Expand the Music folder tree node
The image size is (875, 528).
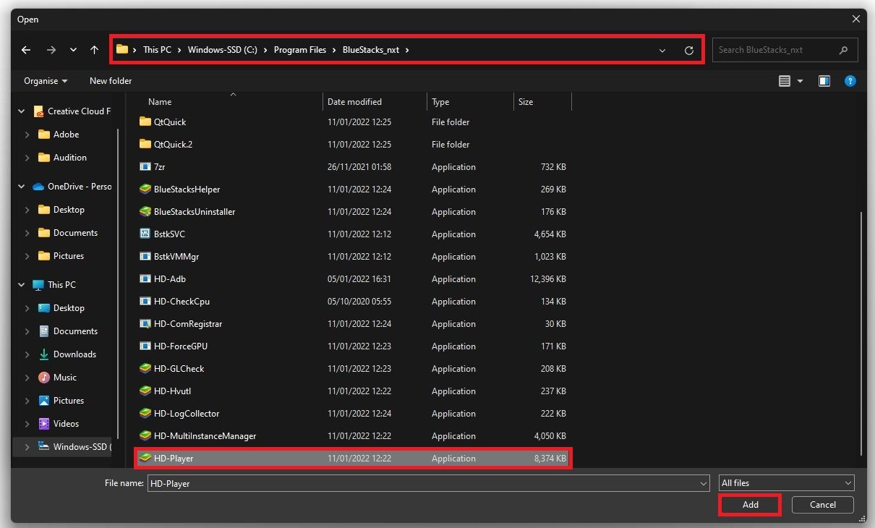(x=27, y=378)
